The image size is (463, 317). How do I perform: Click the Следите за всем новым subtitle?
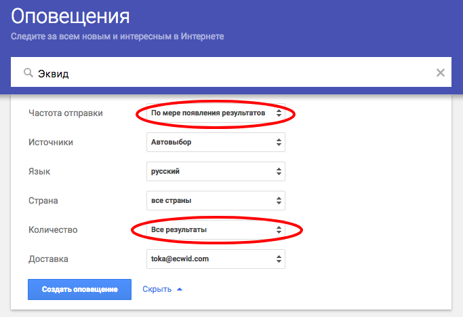coord(117,37)
